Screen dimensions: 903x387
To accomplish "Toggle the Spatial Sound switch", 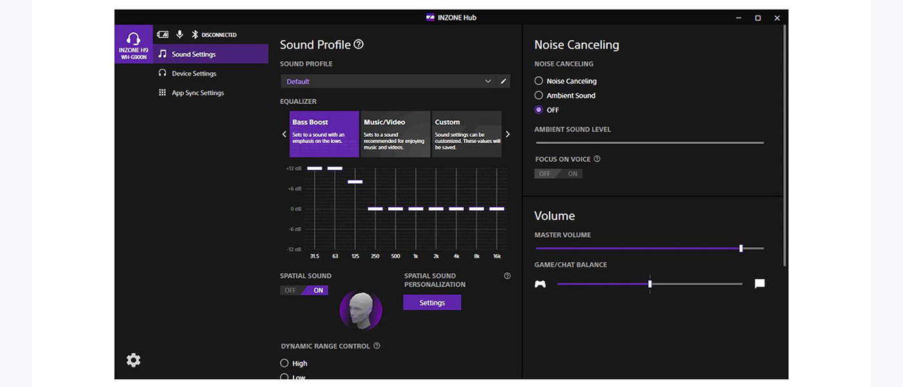I will click(304, 290).
